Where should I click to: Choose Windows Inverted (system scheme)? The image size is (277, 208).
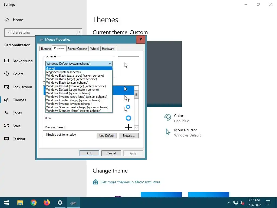[x=79, y=104]
